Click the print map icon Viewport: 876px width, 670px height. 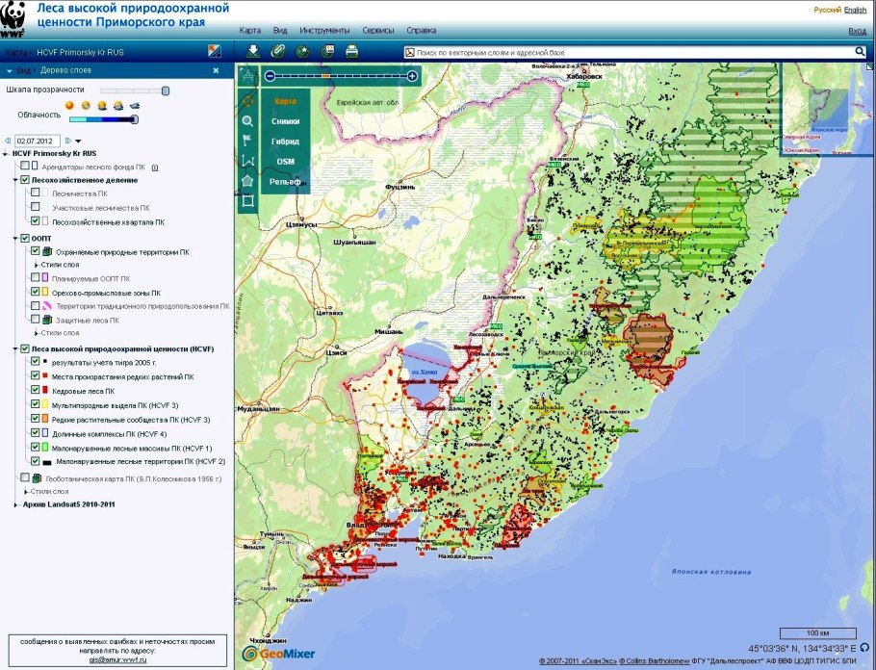point(352,51)
